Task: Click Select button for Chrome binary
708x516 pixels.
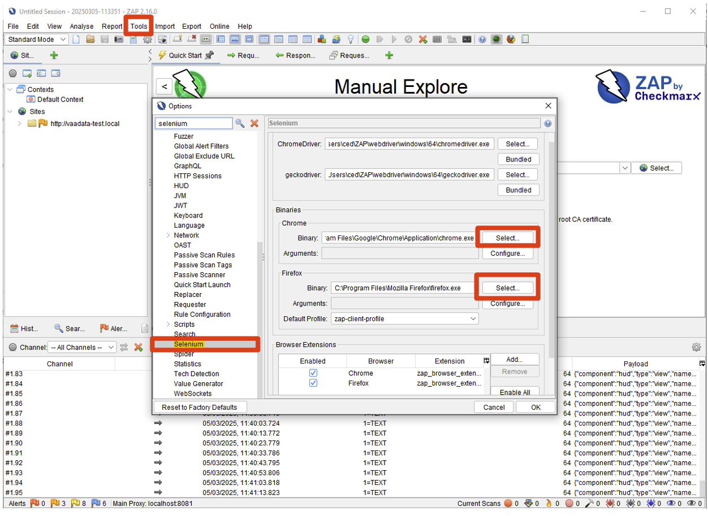Action: point(507,238)
